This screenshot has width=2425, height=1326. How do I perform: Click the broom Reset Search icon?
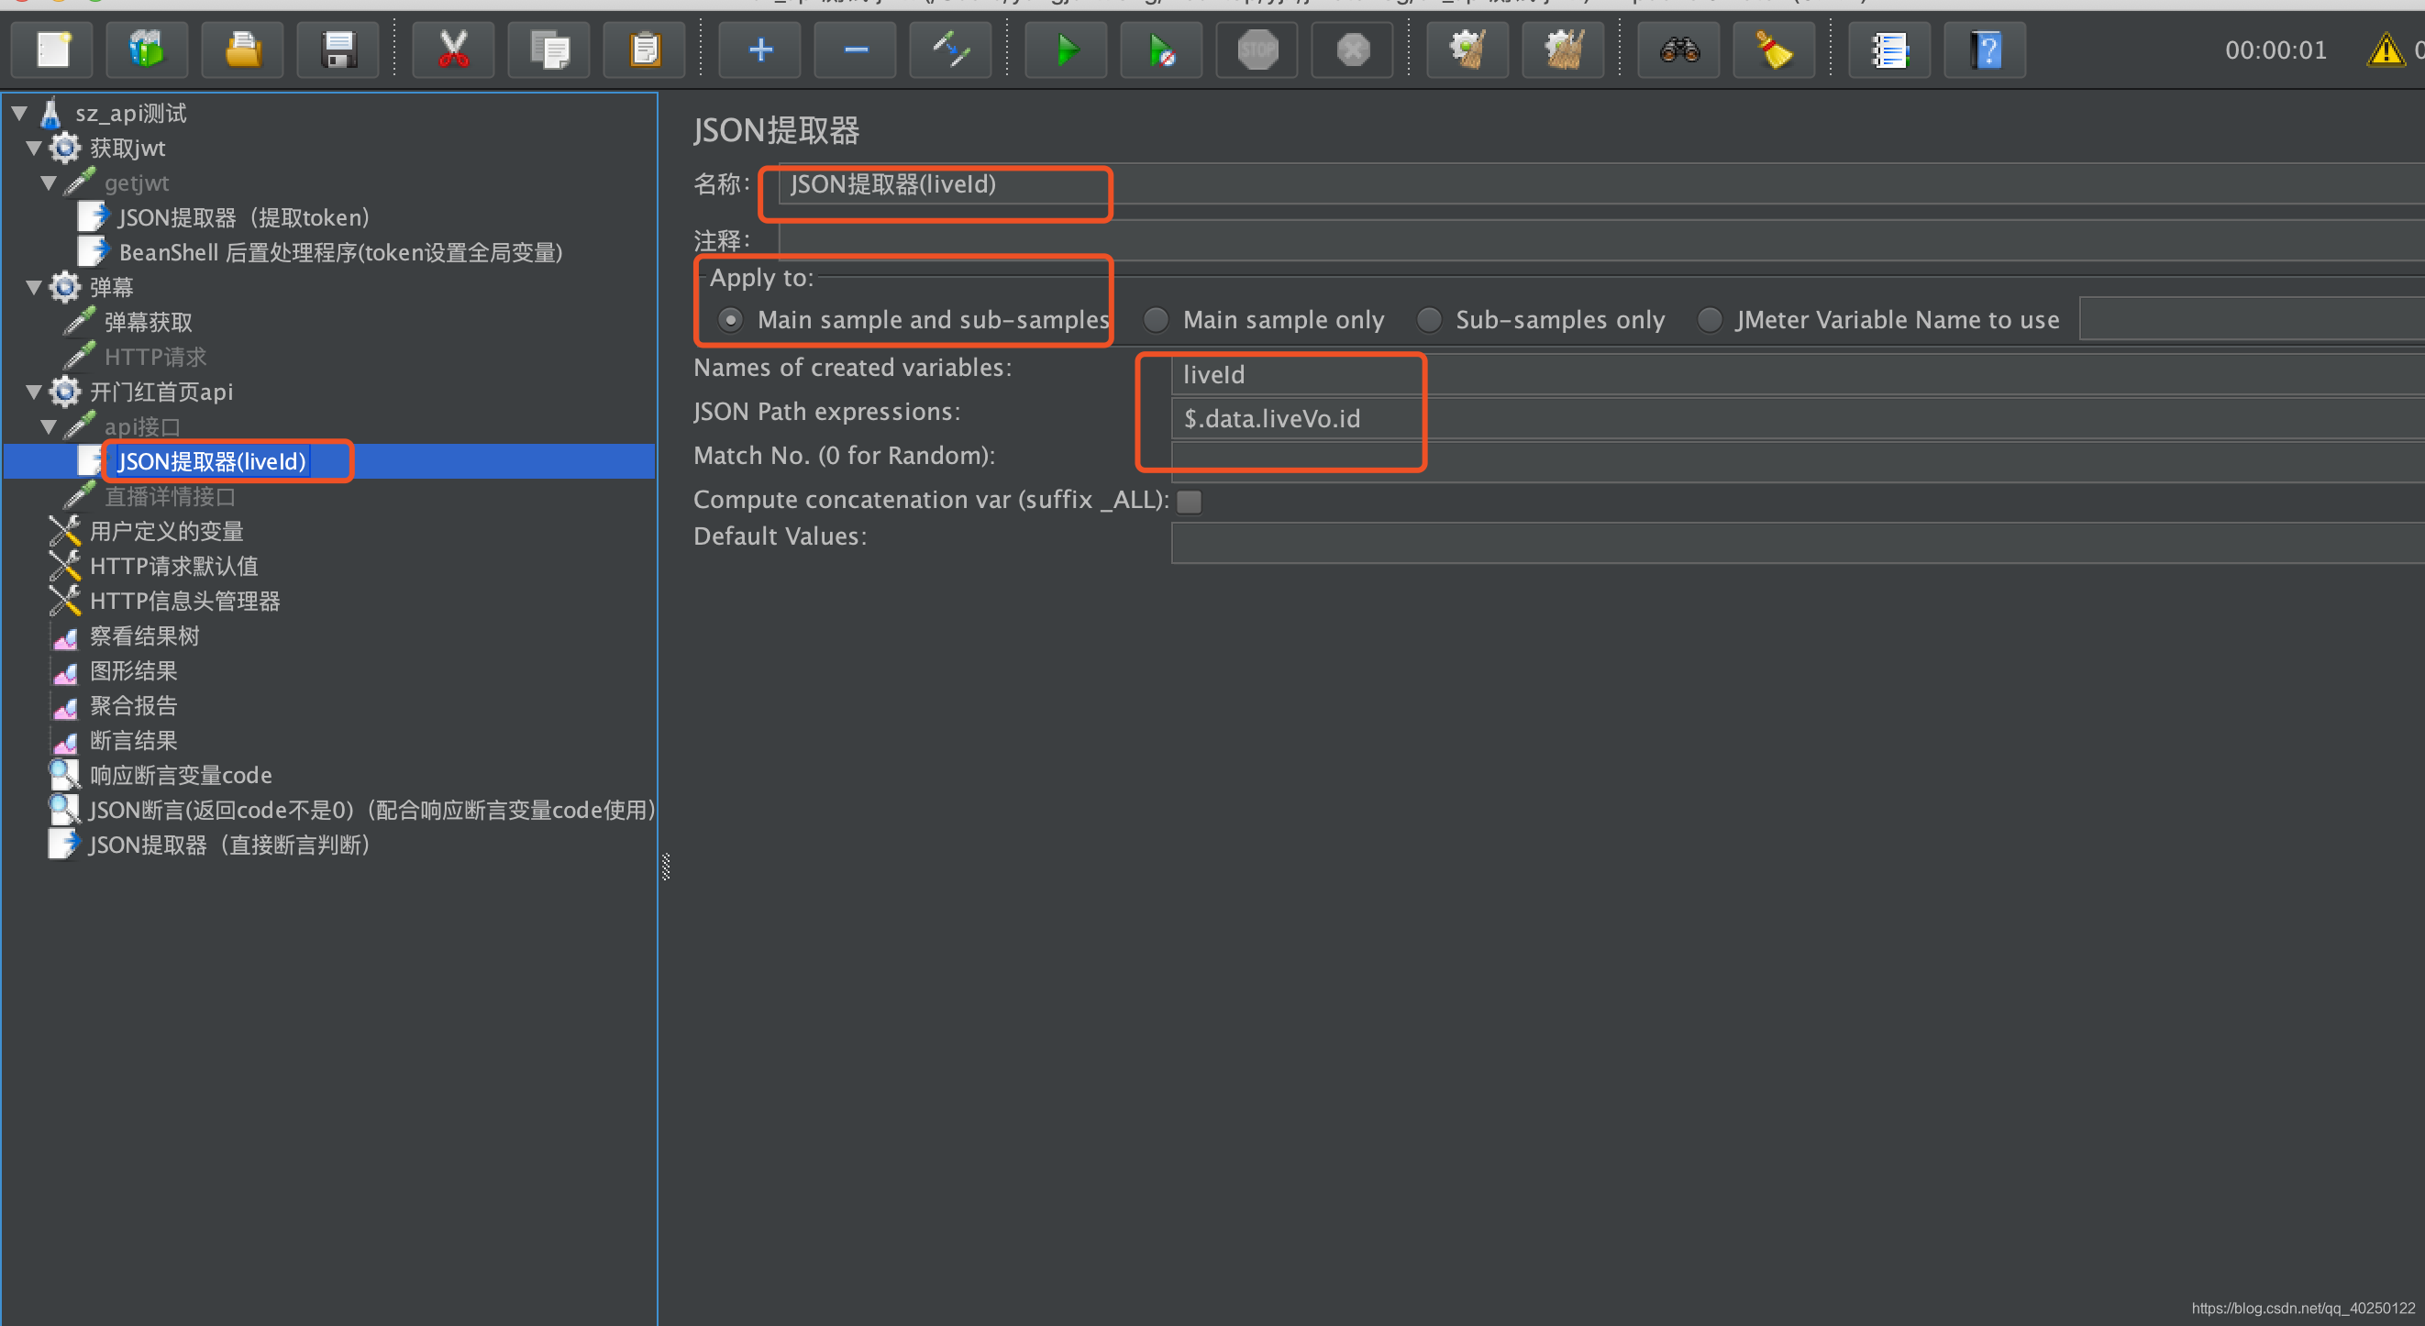click(x=1775, y=50)
